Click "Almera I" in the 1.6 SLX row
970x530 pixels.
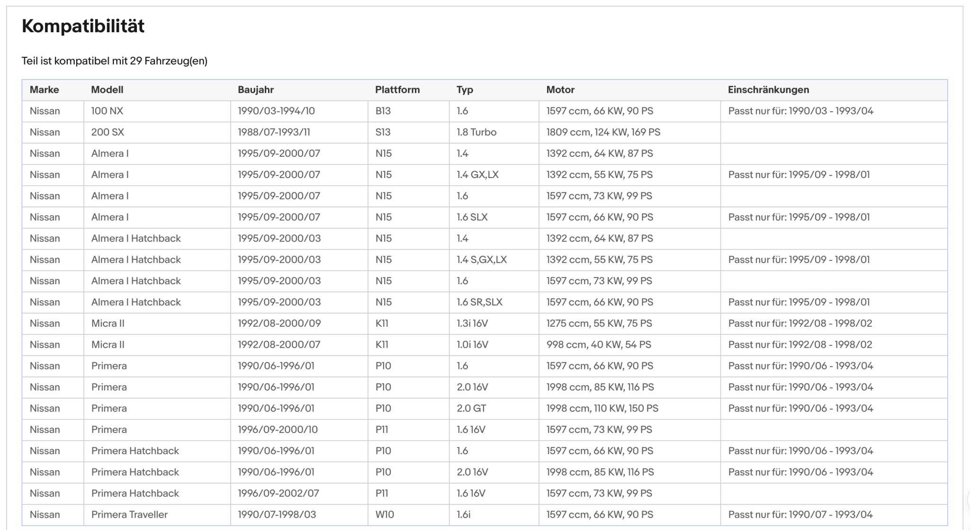click(110, 217)
